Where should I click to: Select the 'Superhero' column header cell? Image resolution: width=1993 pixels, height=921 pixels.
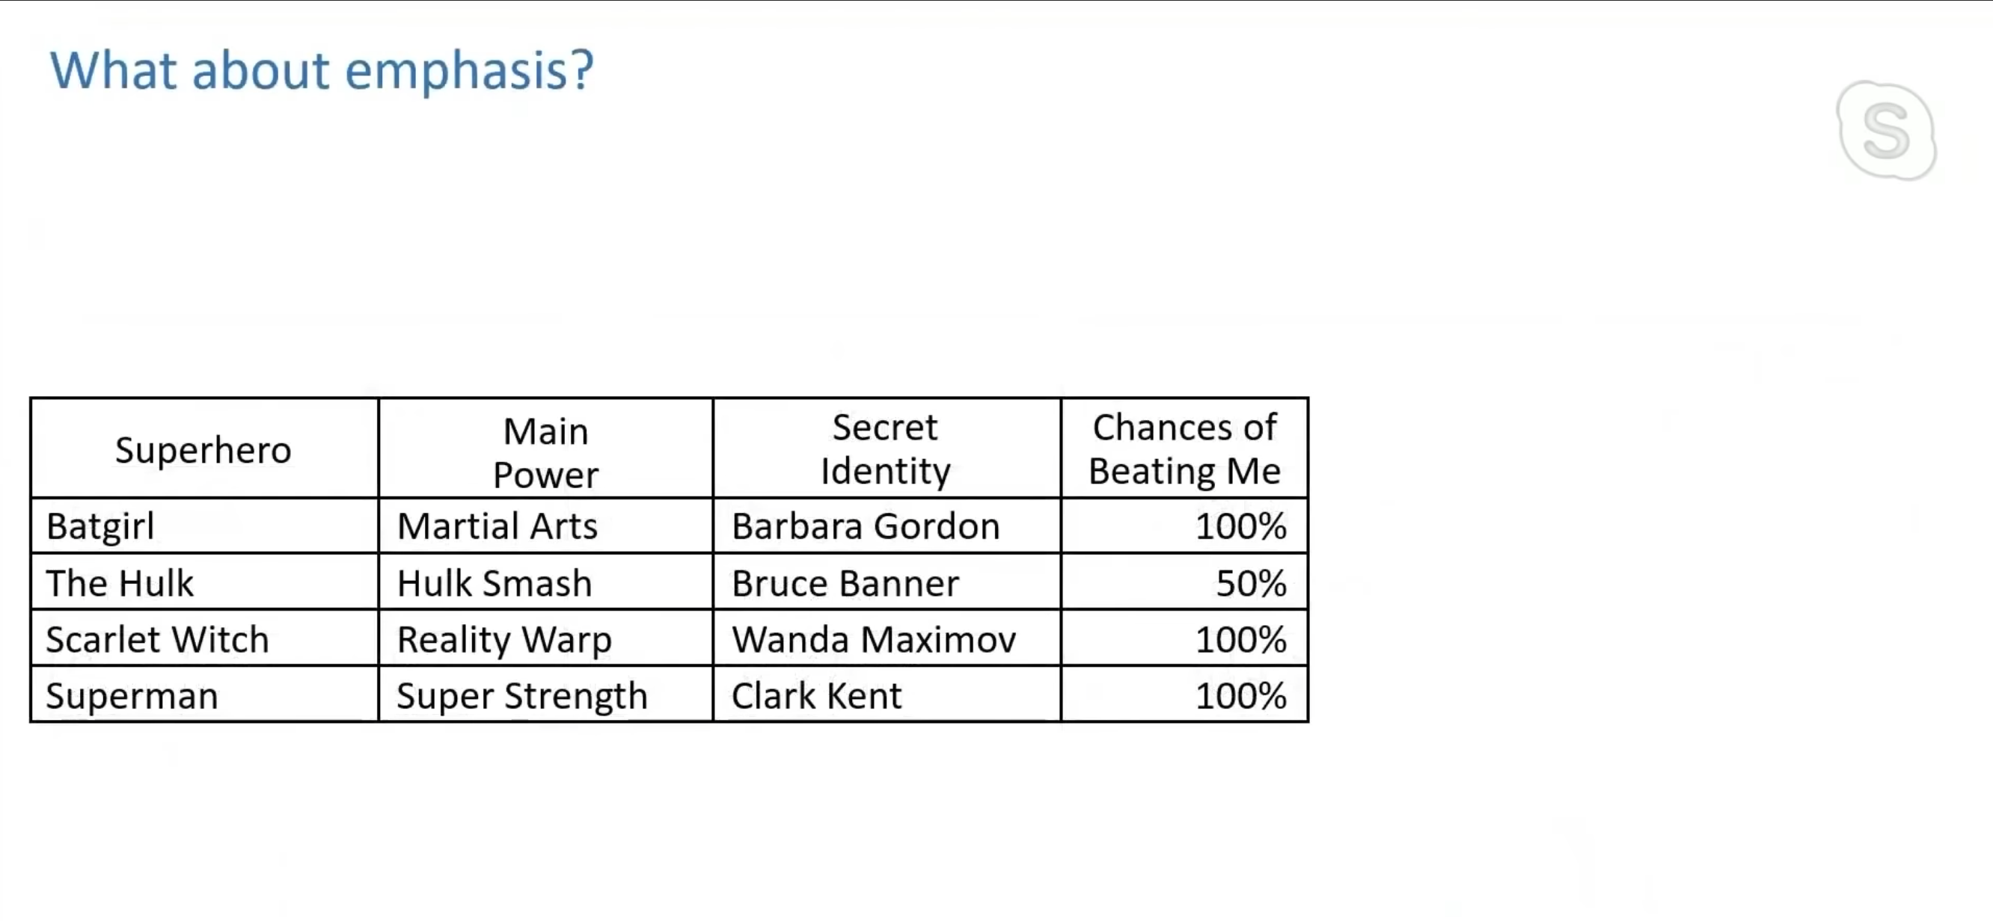coord(204,449)
